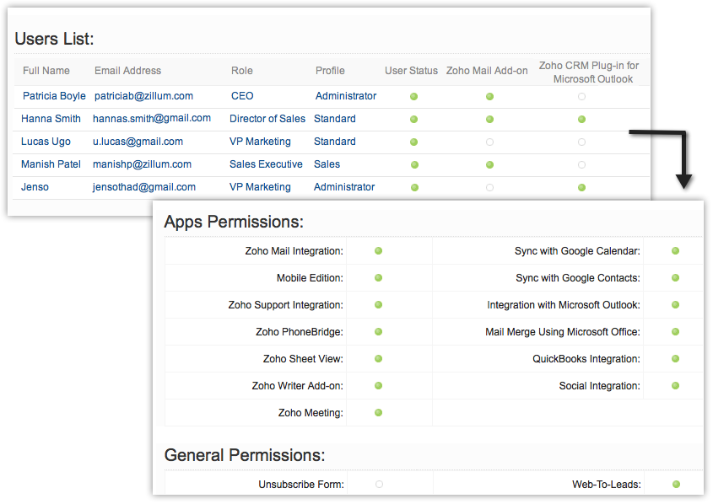Open Lucas Ugo's user record
The width and height of the screenshot is (713, 504).
click(46, 142)
